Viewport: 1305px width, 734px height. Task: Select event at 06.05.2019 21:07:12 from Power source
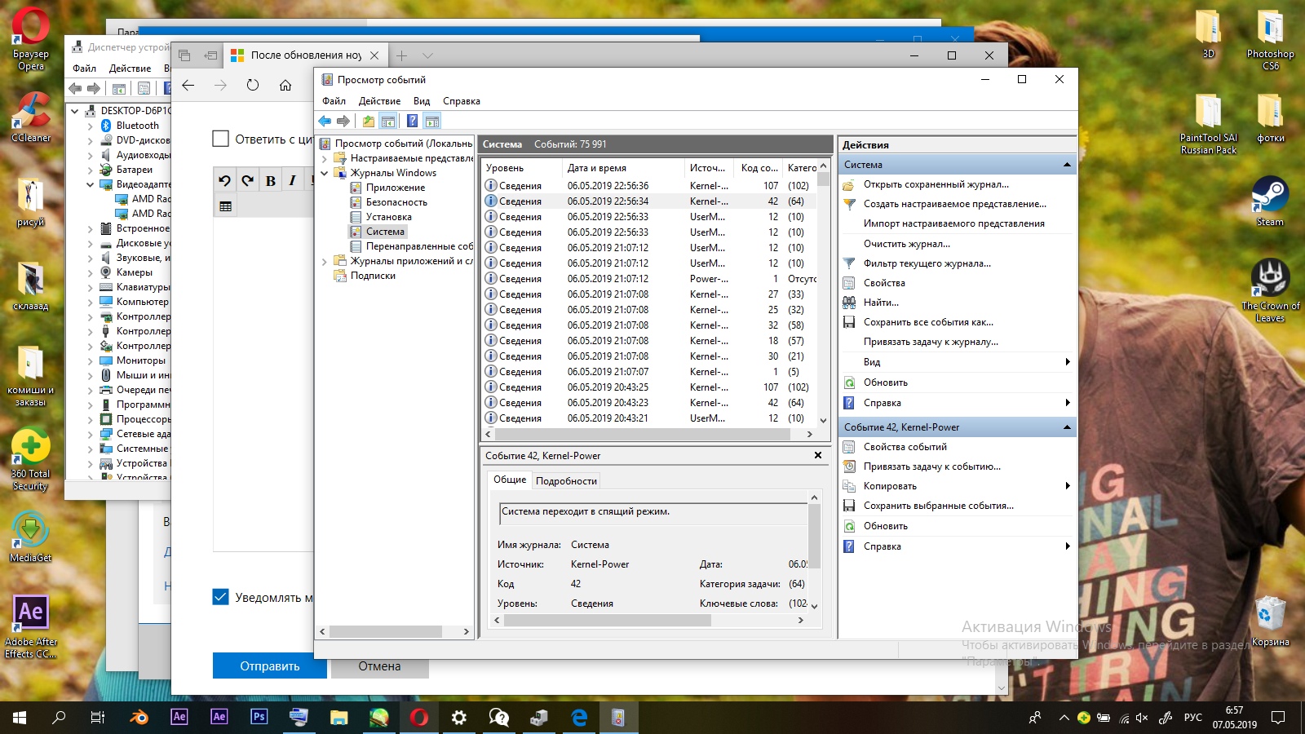click(650, 279)
